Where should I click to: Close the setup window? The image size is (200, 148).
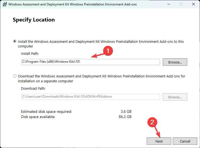[x=193, y=4]
